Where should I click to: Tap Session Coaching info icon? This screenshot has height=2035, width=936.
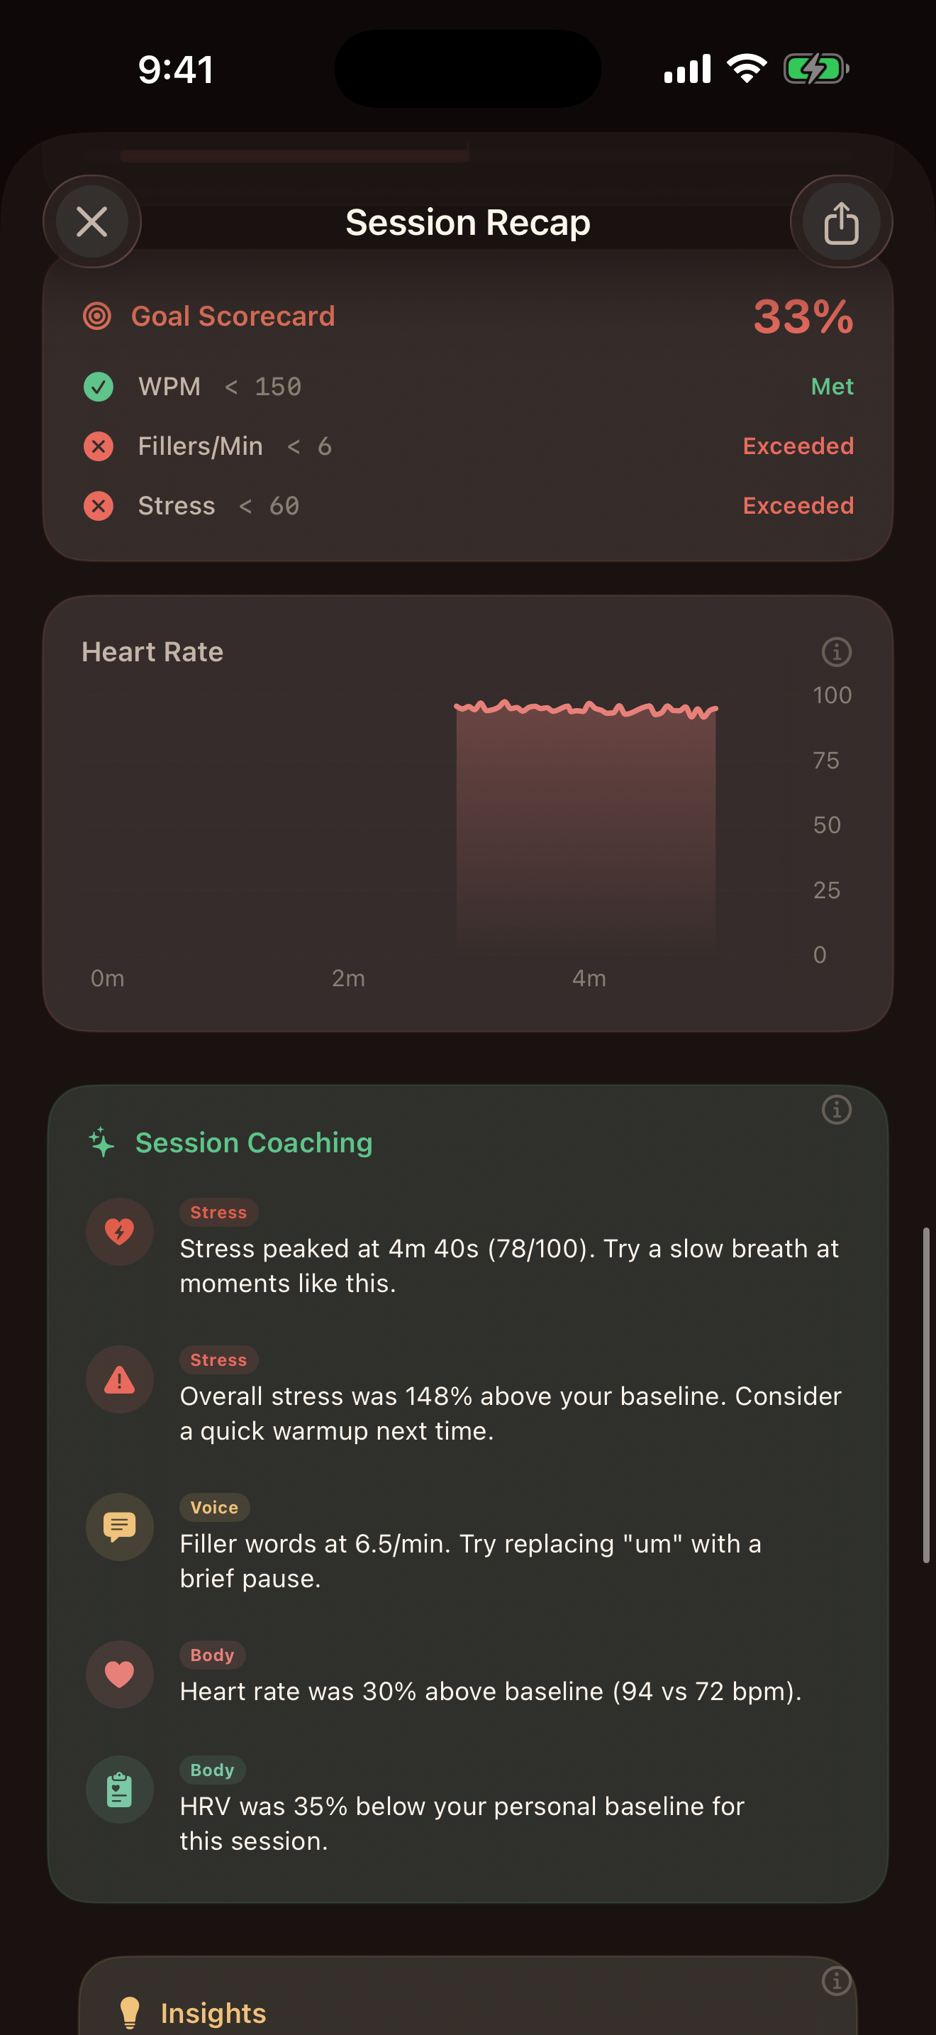click(x=836, y=1110)
